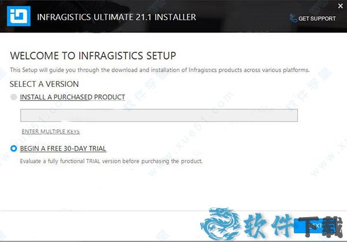Click the phone icon beside Get Support
The image size is (347, 242).
(293, 19)
